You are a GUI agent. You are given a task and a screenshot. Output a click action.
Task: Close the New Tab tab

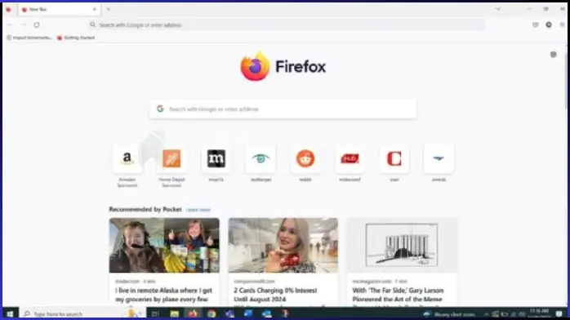(95, 10)
